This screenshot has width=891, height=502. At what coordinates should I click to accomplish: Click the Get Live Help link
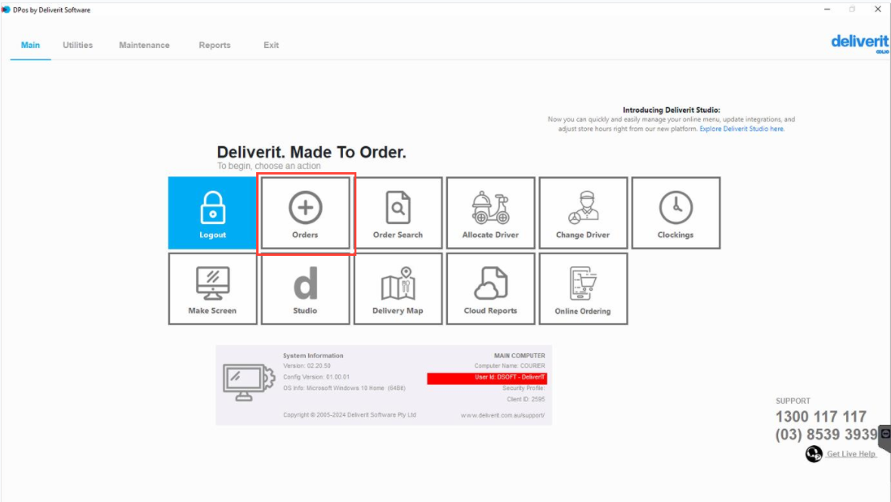(851, 454)
